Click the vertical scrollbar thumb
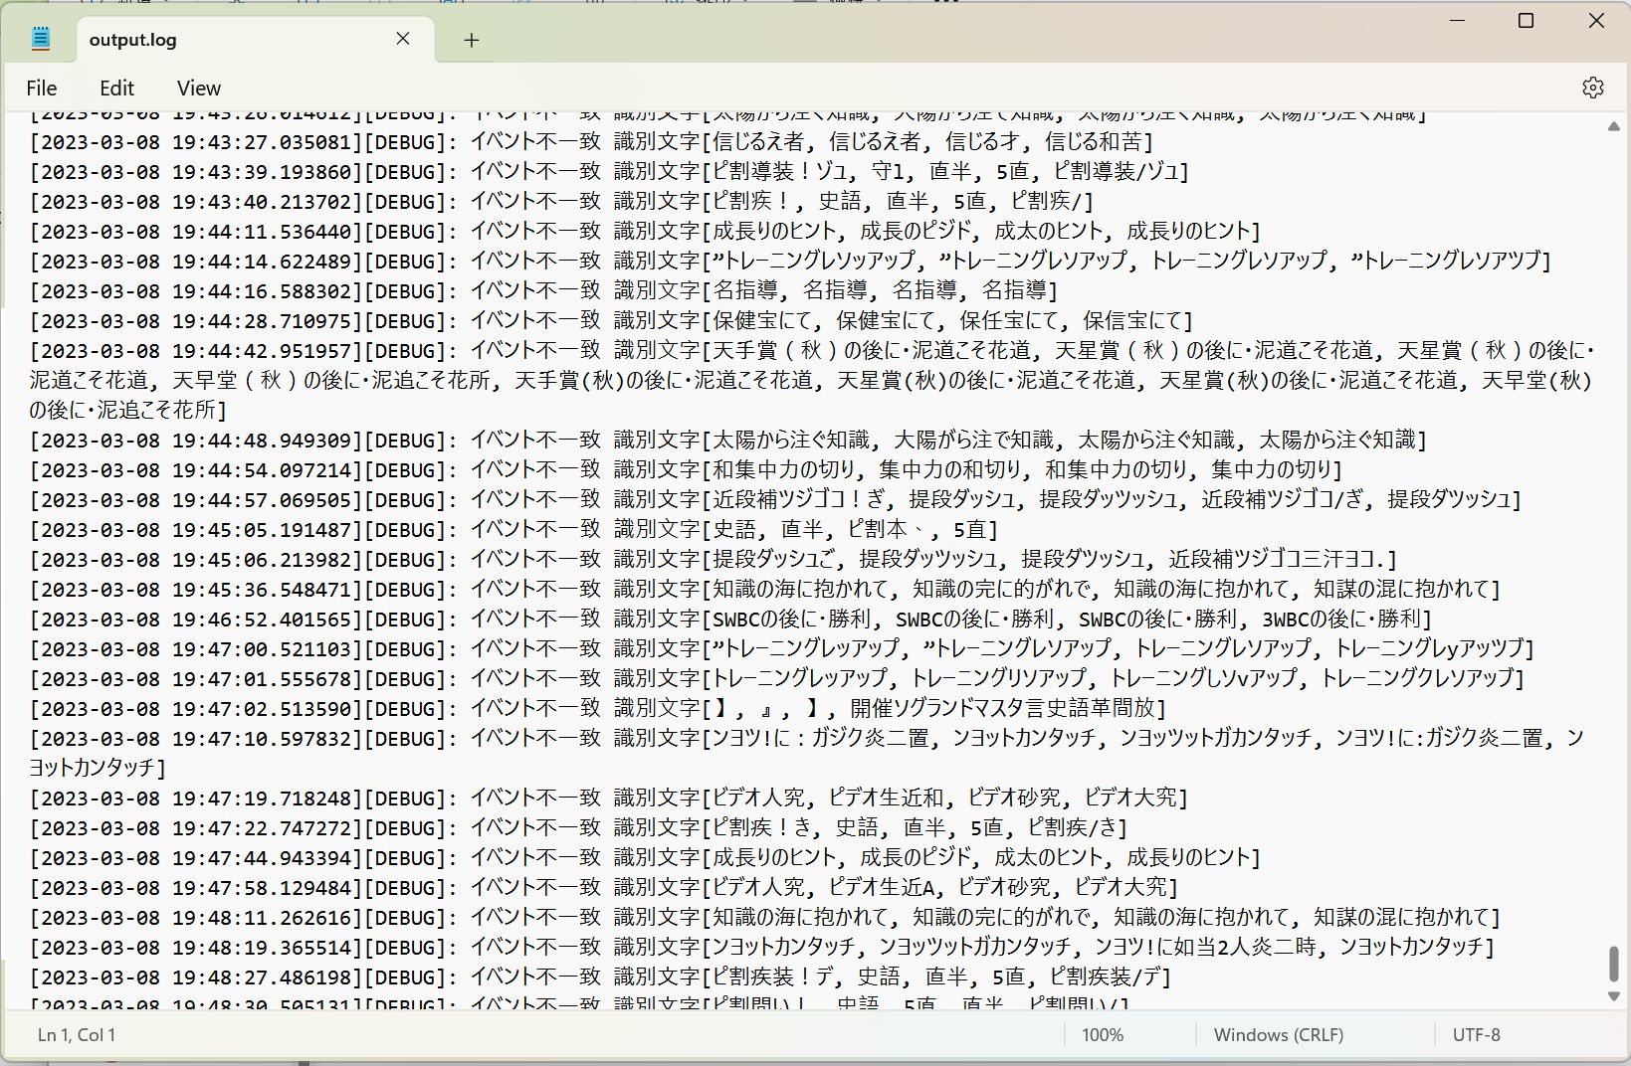 (1613, 964)
